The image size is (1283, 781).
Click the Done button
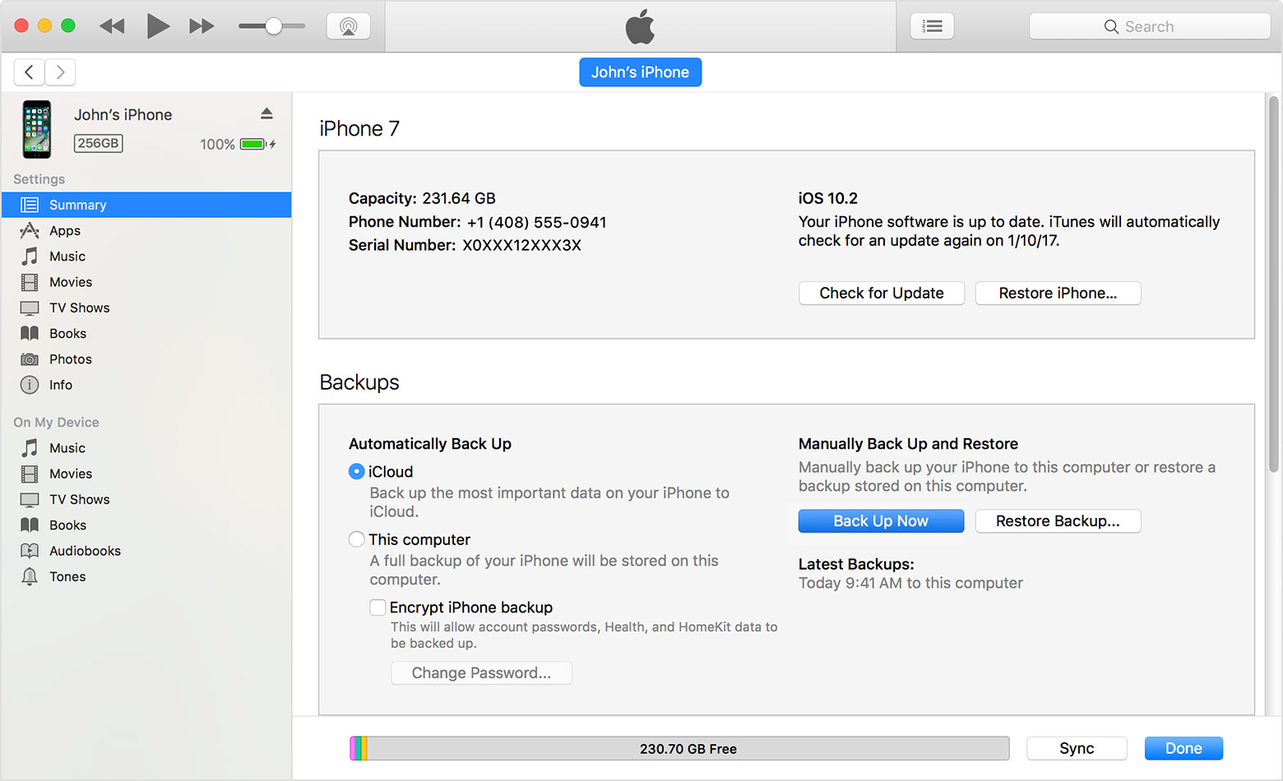[1183, 748]
